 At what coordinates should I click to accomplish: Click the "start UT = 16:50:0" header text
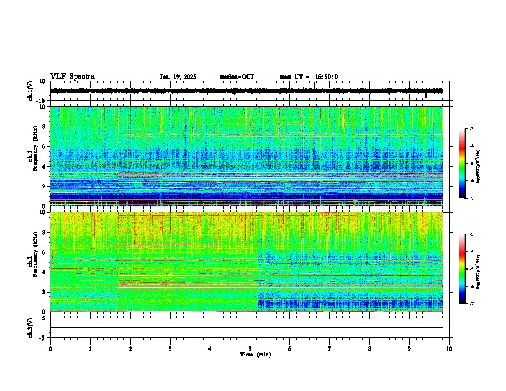point(309,77)
